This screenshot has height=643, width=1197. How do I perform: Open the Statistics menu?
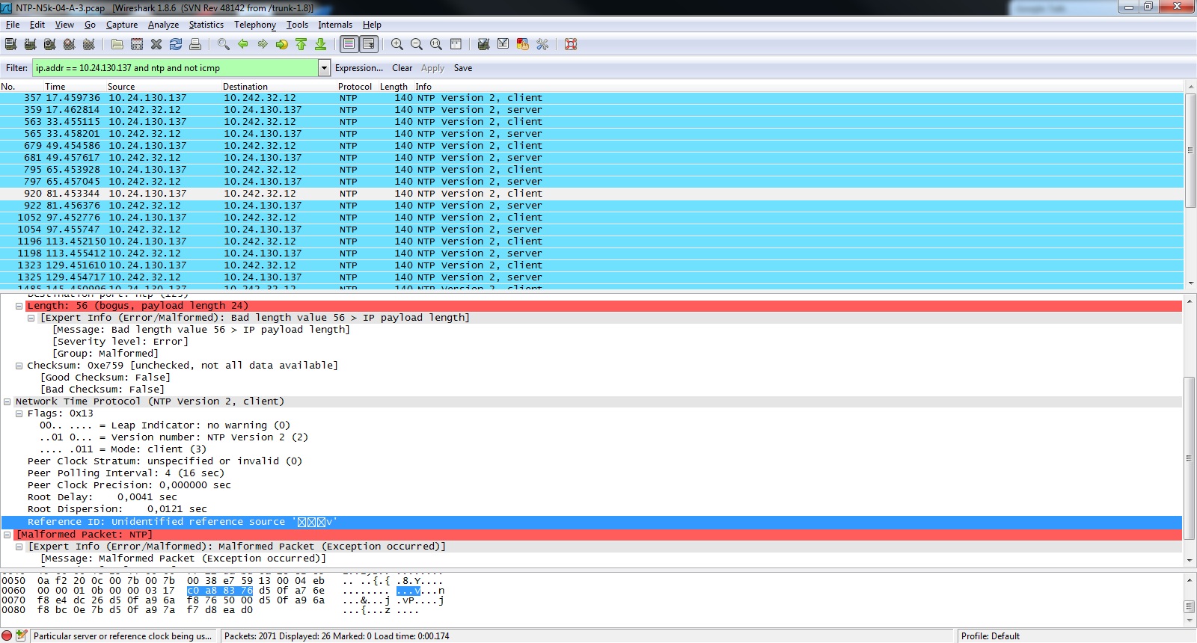pos(206,25)
